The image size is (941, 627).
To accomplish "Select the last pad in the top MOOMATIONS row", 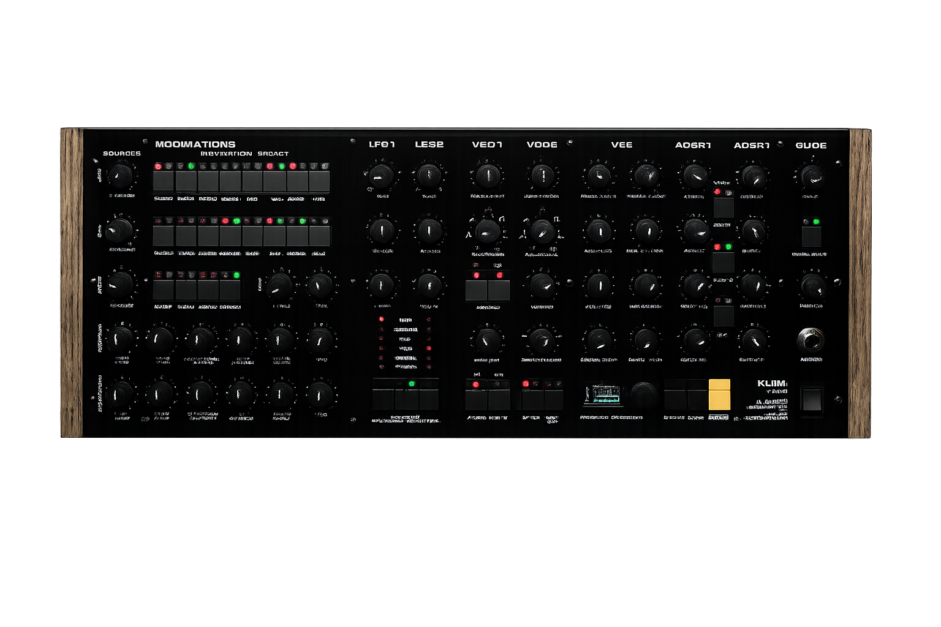I will 319,181.
